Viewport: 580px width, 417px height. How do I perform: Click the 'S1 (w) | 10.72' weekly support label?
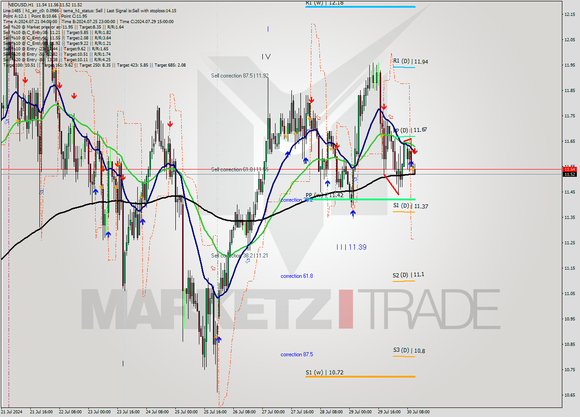click(x=324, y=373)
